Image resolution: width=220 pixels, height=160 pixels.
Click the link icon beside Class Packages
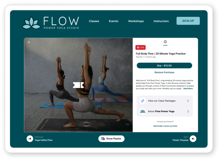143,101
